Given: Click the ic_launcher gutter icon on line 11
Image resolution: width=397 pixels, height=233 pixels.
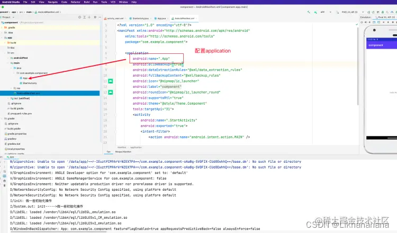Looking at the screenshot, I should 111,81.
